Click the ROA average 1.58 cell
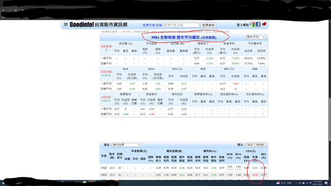The height and width of the screenshot is (186, 331). tap(145, 83)
